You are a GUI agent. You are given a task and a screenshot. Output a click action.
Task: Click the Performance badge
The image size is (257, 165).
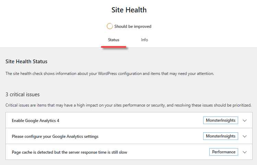click(x=223, y=152)
